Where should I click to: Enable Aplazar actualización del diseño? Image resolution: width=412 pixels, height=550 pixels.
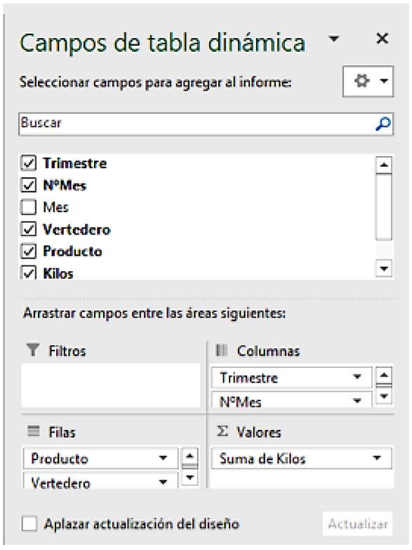pos(29,524)
